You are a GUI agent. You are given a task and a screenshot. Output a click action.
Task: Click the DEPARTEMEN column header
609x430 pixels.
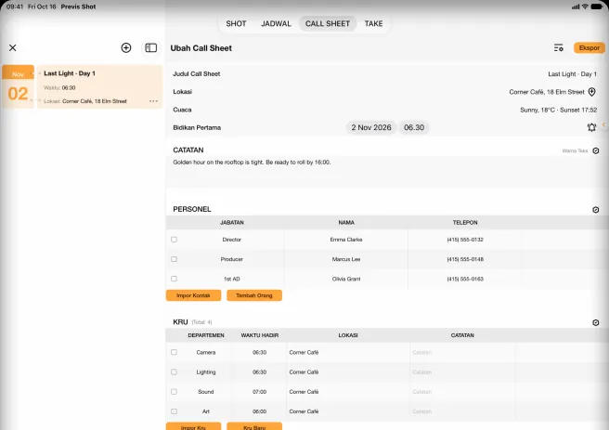click(x=206, y=335)
